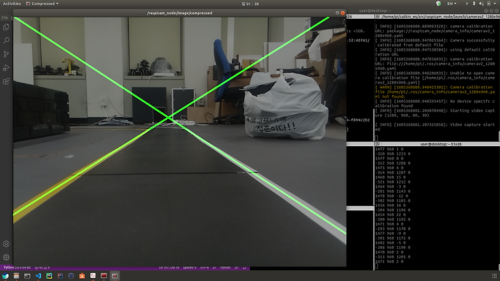This screenshot has height=281, width=500.
Task: Click the Bluetooth tray icon
Action: click(x=474, y=3)
